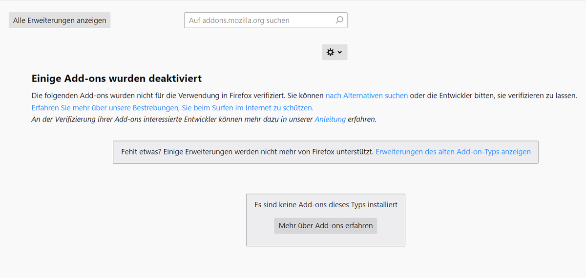The height and width of the screenshot is (278, 586).
Task: Open the gear tools dropdown menu
Action: (335, 52)
